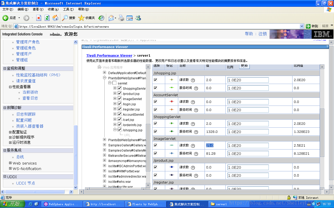Click the IE Stop icon
Screen dimensions: 334x208
pyautogui.click(x=39, y=18)
